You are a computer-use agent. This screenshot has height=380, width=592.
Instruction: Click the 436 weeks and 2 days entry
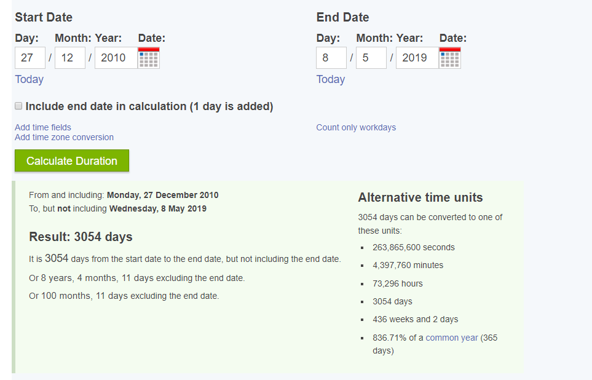click(416, 319)
